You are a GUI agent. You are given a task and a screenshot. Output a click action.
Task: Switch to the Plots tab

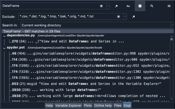click(x=88, y=105)
